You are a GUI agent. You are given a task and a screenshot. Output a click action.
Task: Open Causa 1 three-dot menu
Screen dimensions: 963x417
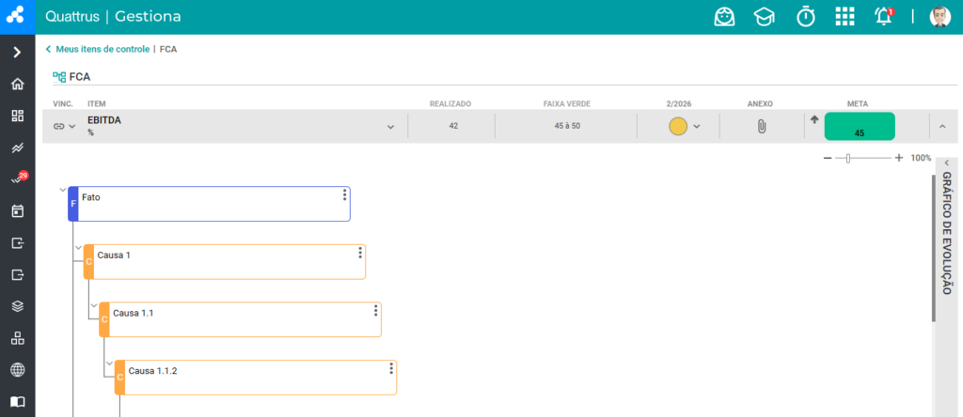(x=360, y=253)
